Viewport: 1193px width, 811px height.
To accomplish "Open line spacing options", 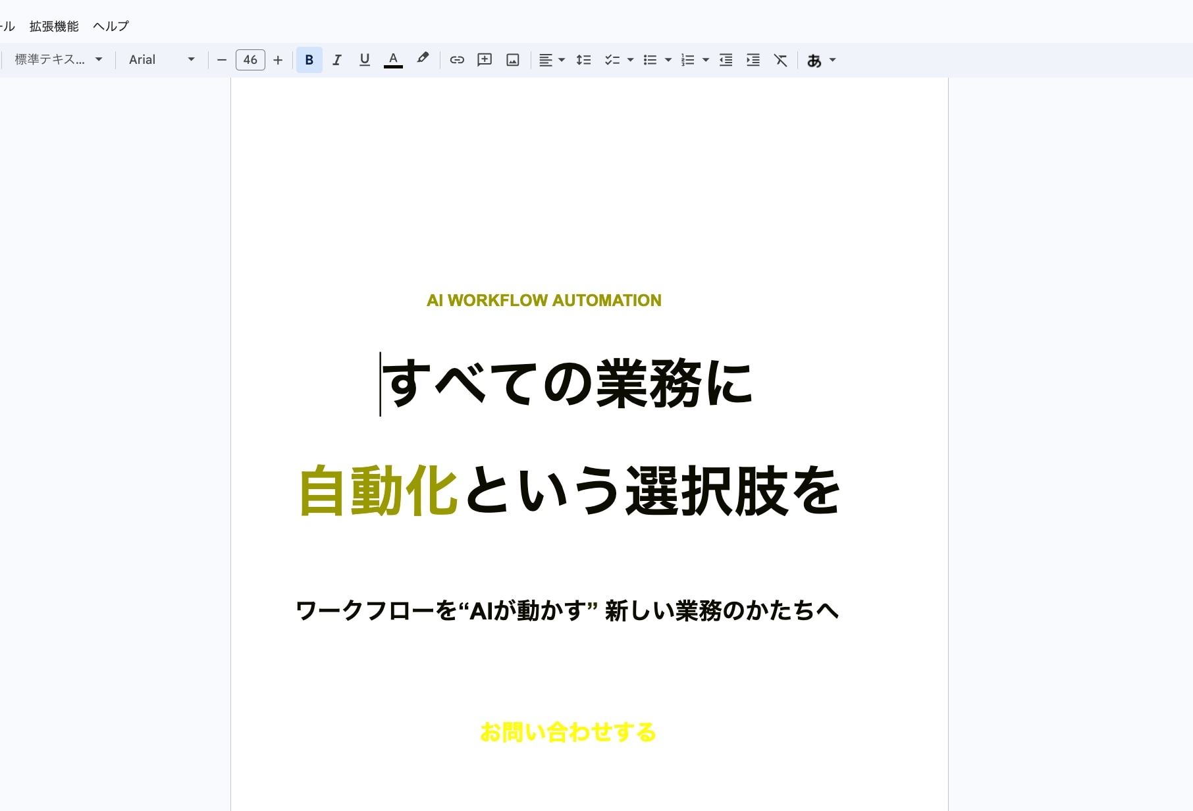I will tap(583, 60).
